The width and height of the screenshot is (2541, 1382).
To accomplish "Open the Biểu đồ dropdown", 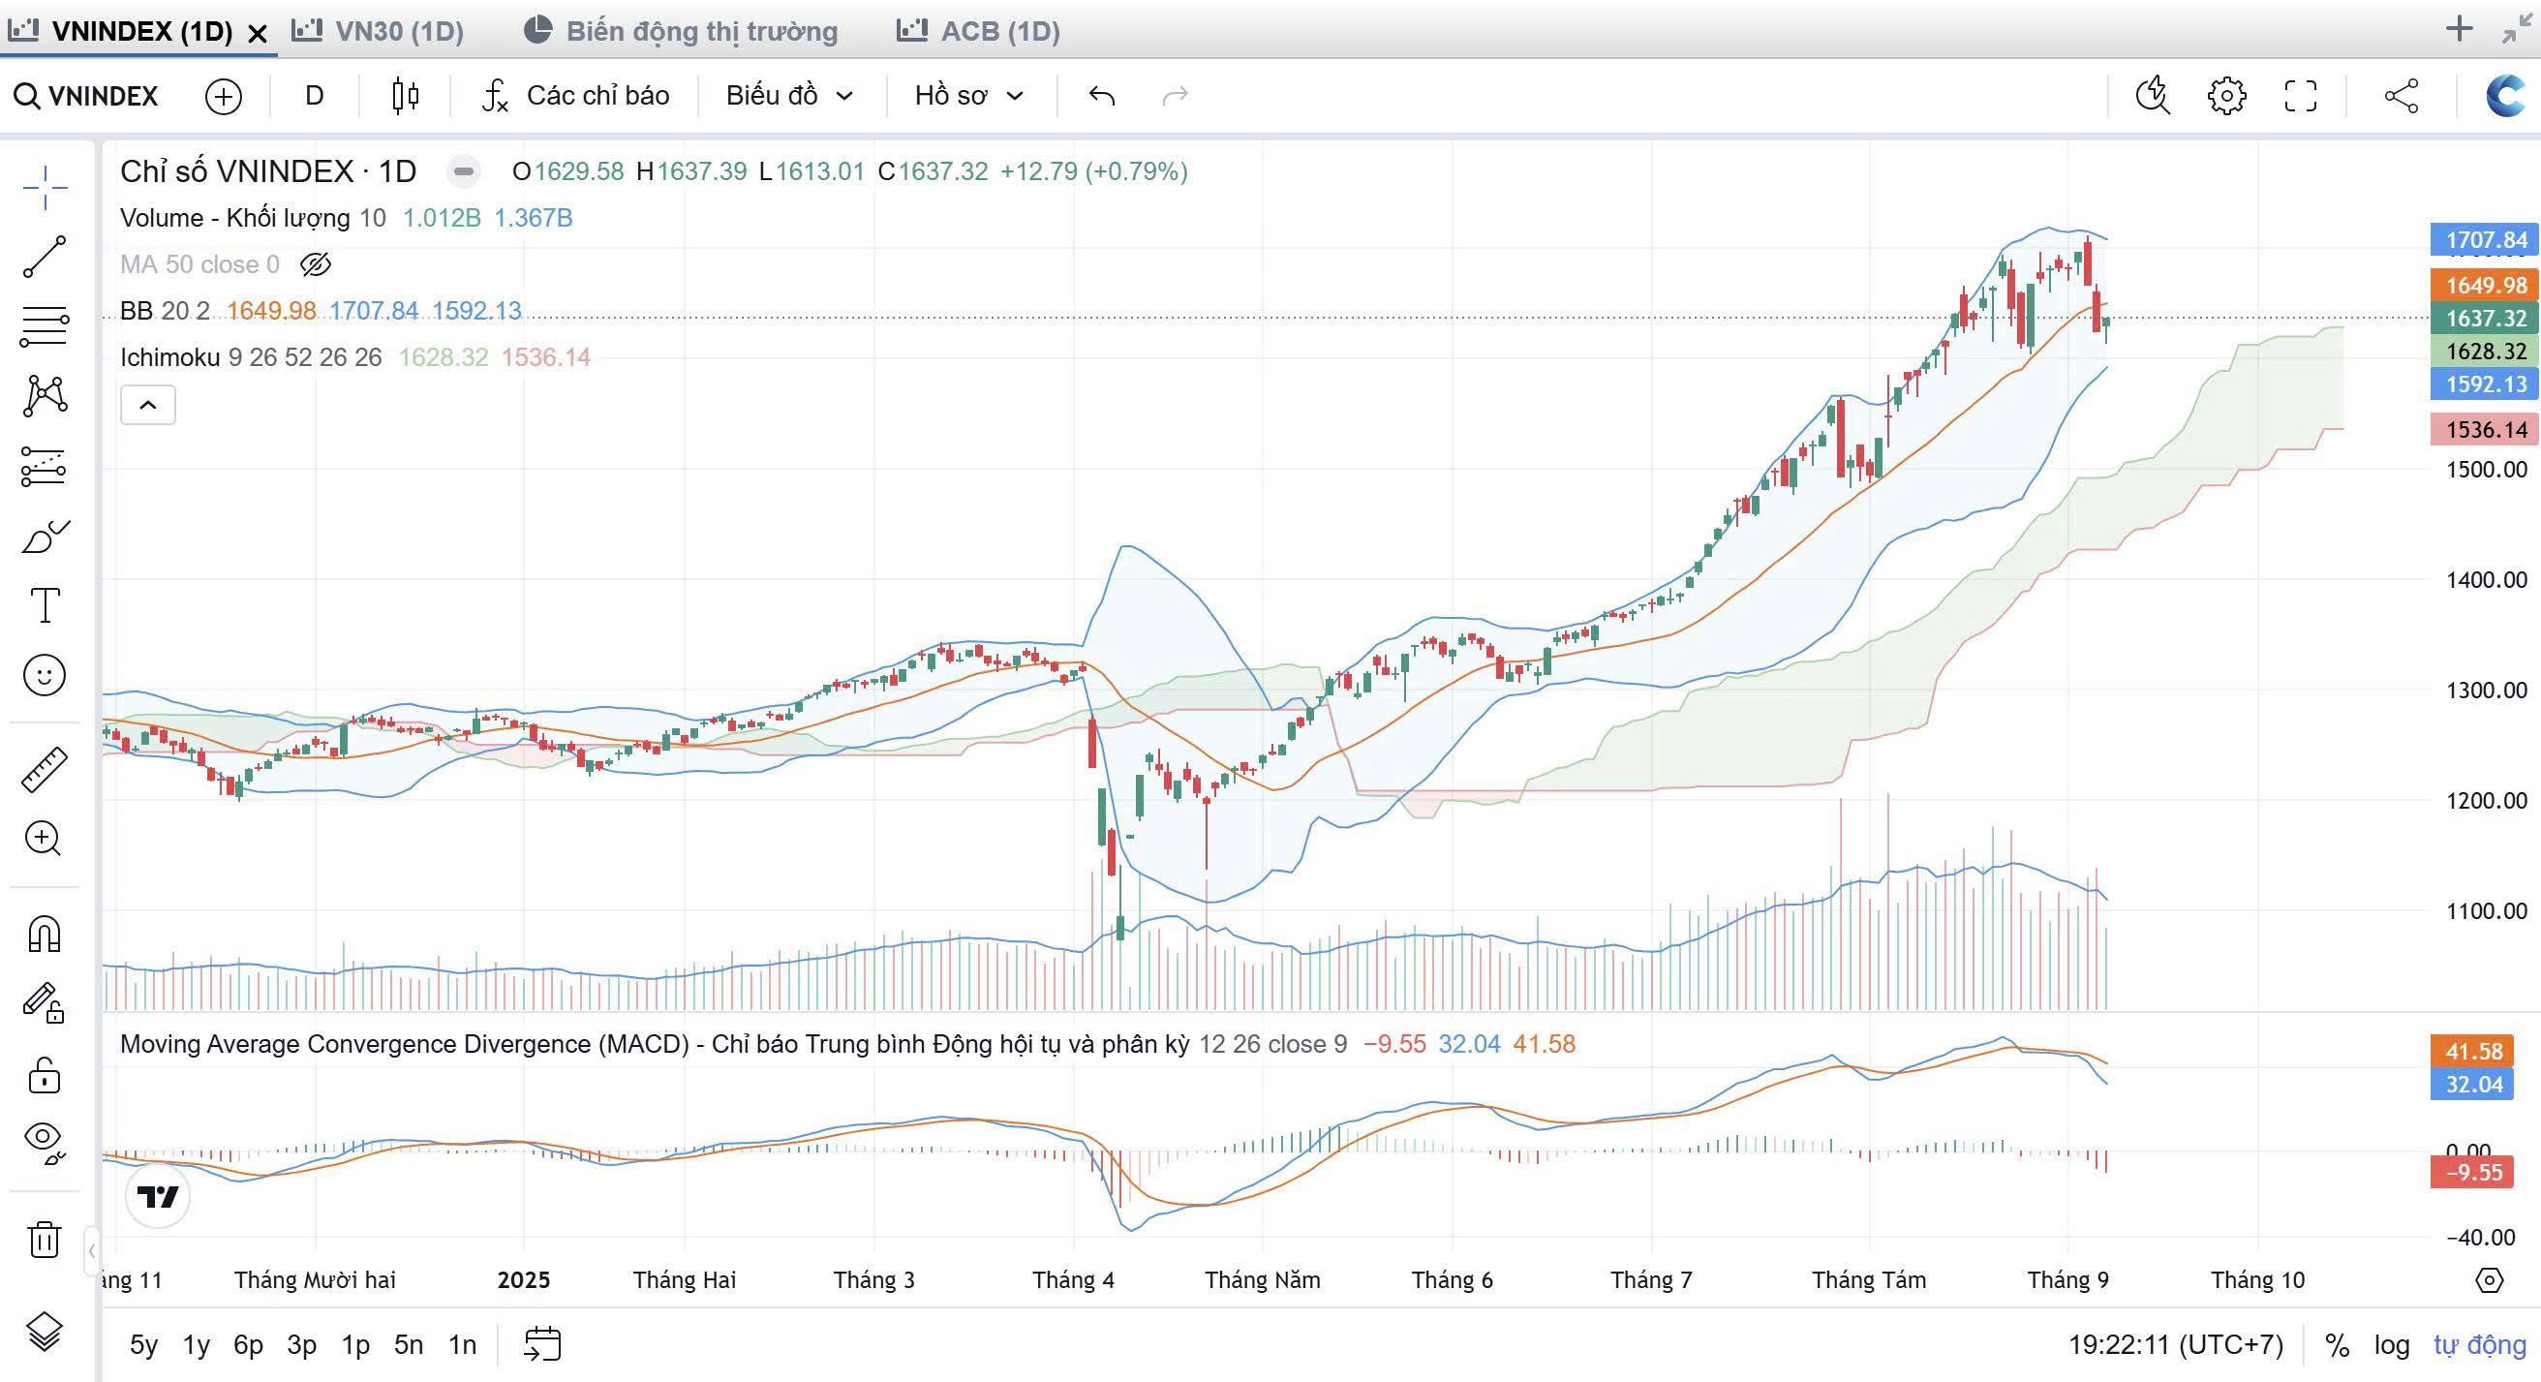I will point(788,96).
